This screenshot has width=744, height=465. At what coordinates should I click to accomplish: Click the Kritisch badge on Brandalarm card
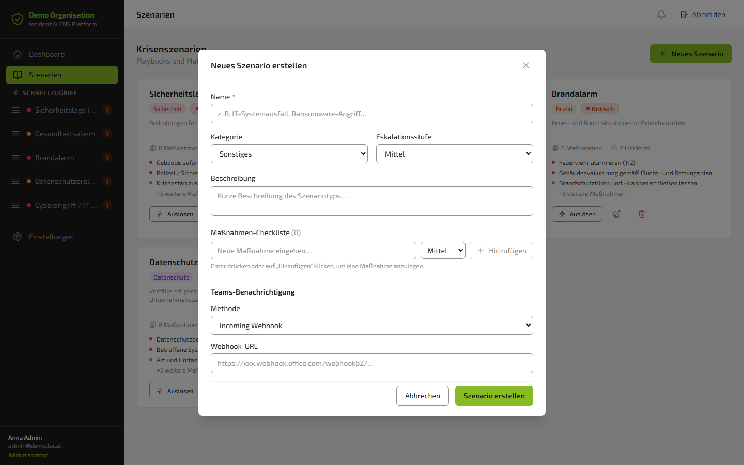(x=600, y=109)
